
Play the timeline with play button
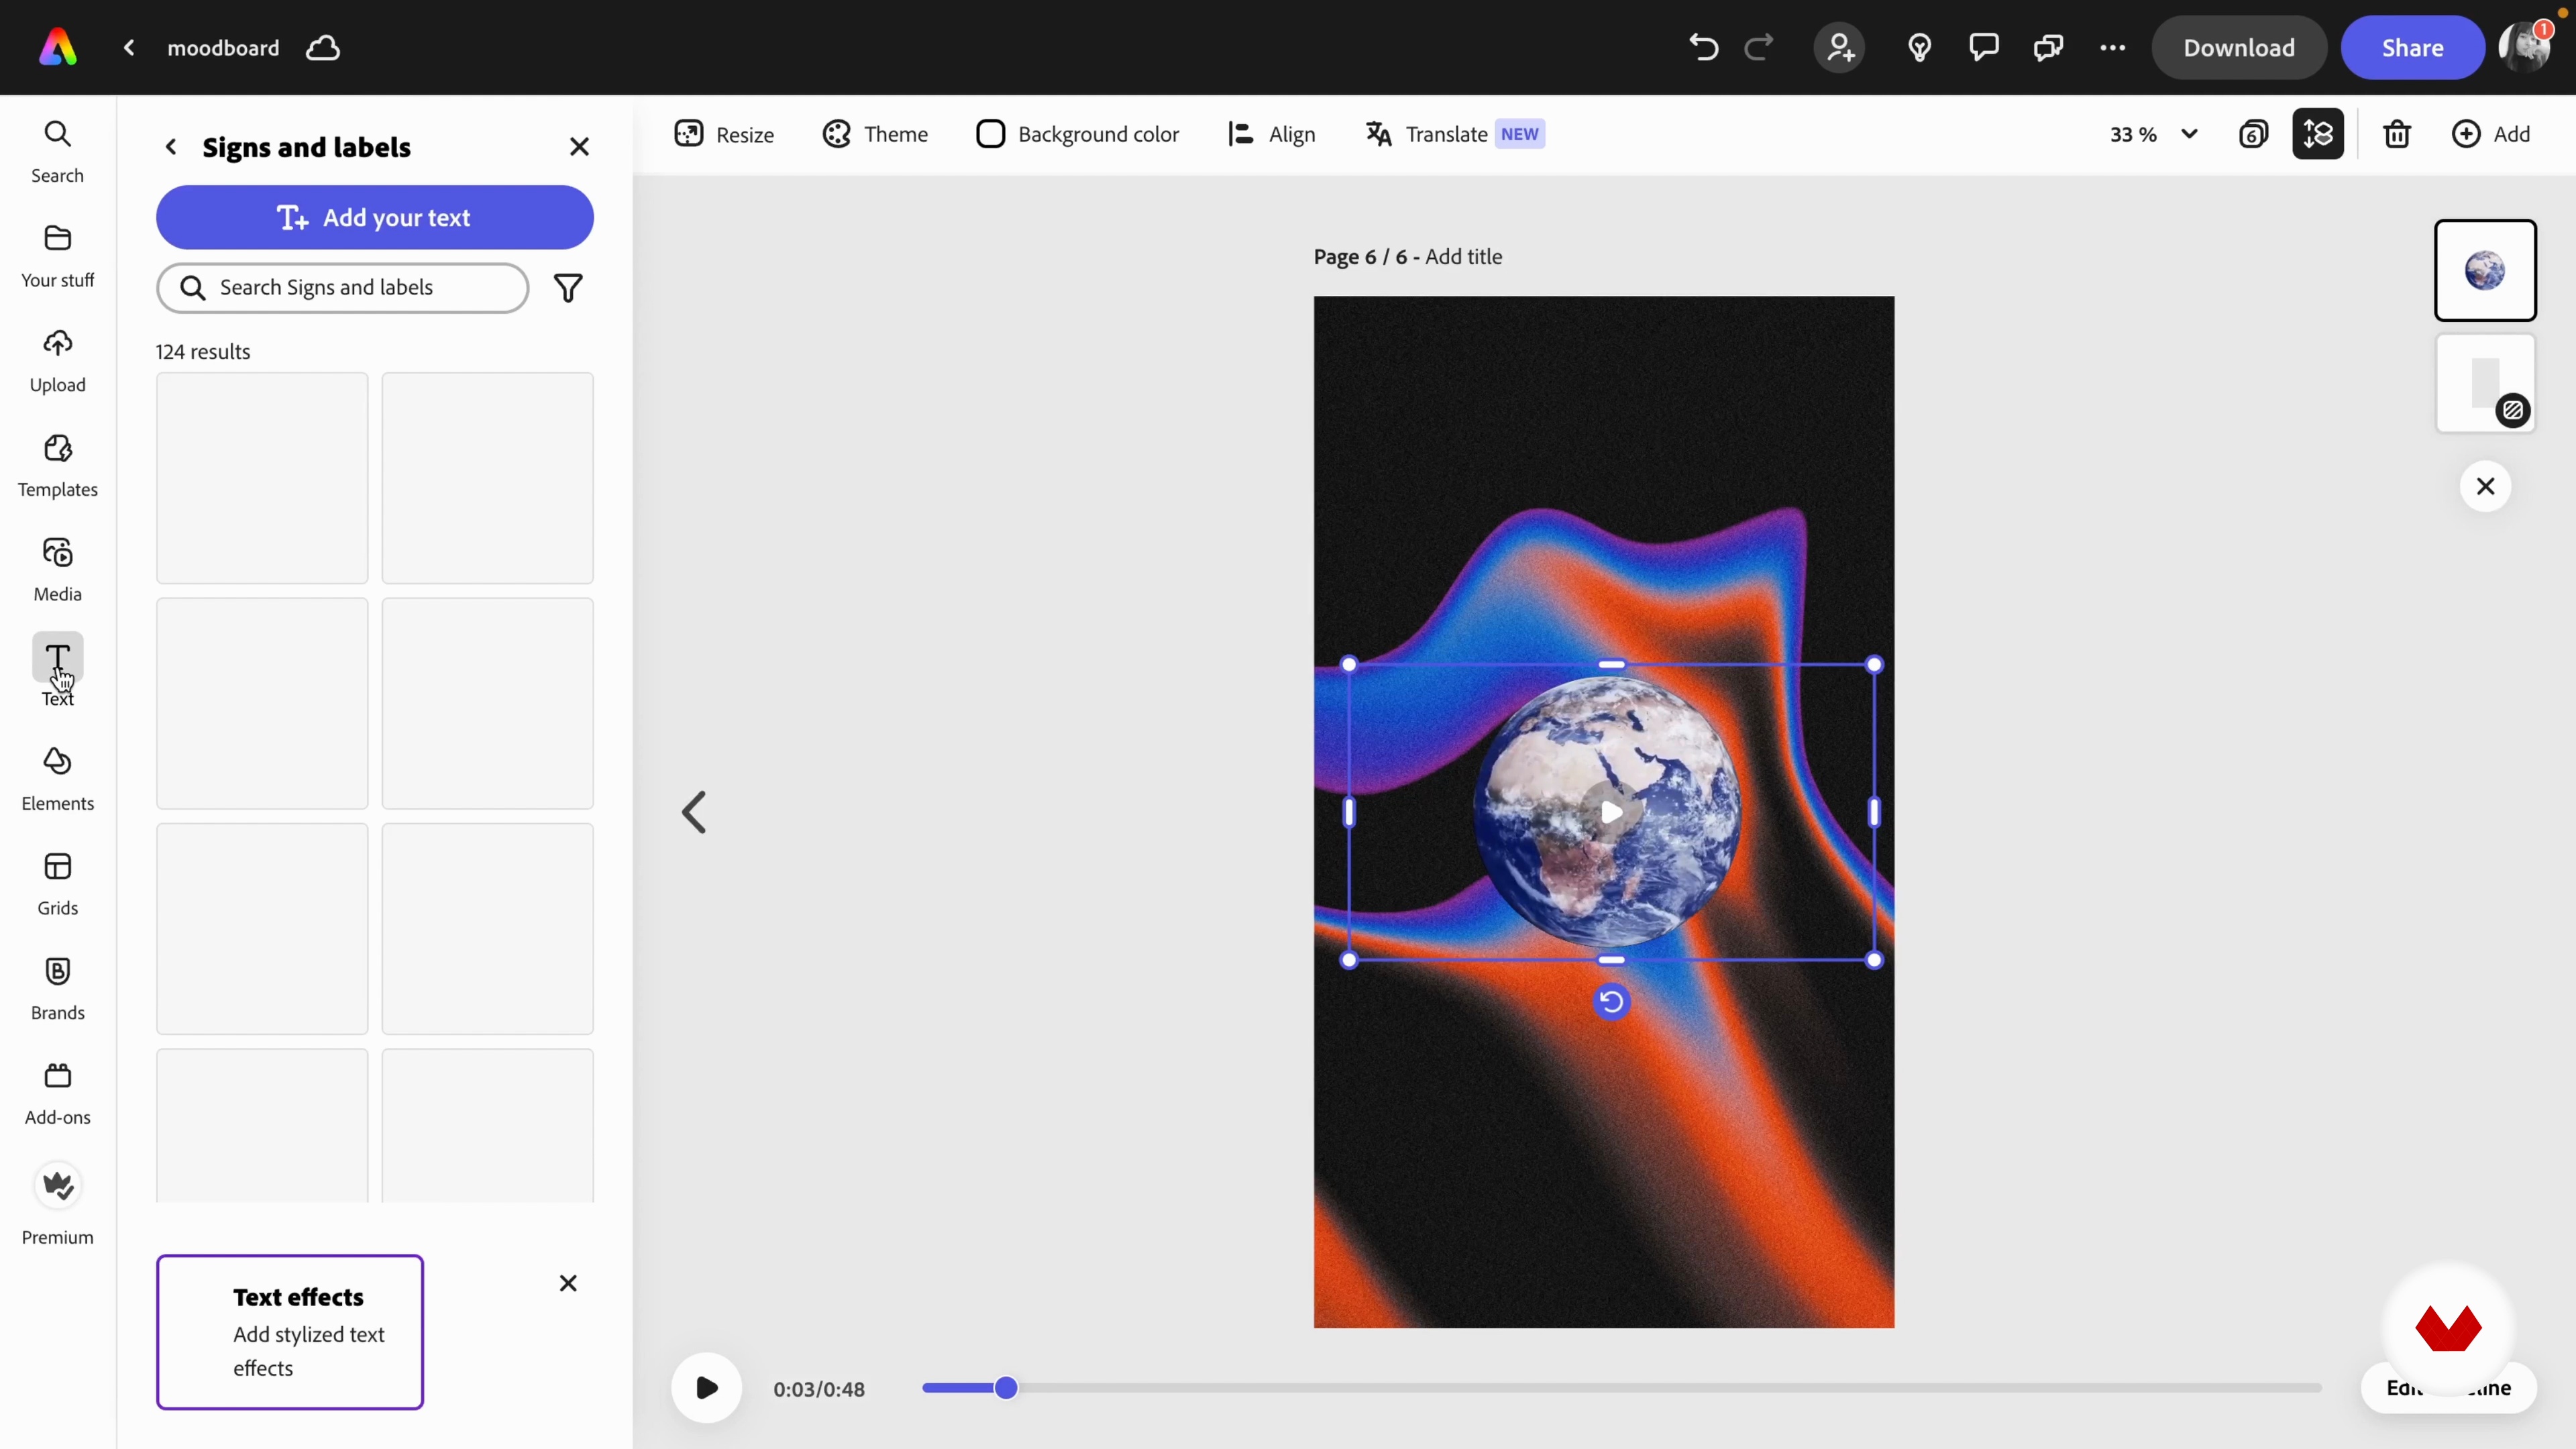coord(706,1388)
